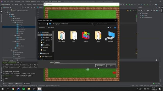This screenshot has height=91, width=163.
Task: Collapse the board package in Project tree
Action: [13, 35]
